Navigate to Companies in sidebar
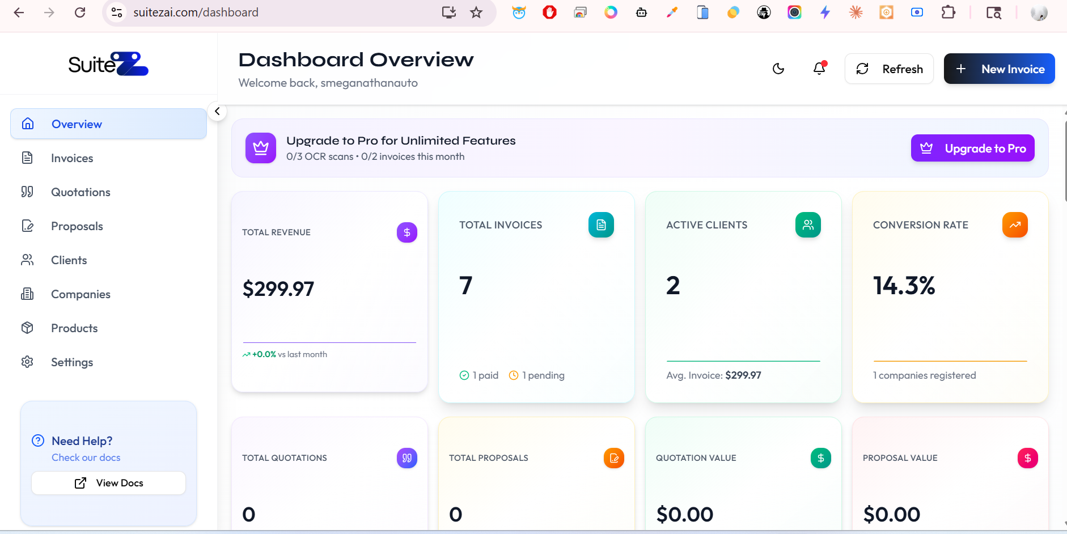The width and height of the screenshot is (1067, 534). point(81,294)
